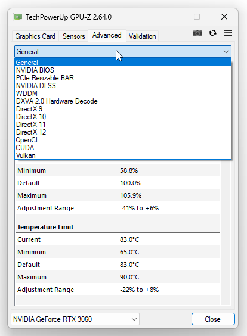The width and height of the screenshot is (247, 336).
Task: Choose General from the dropdown list
Action: click(123, 63)
